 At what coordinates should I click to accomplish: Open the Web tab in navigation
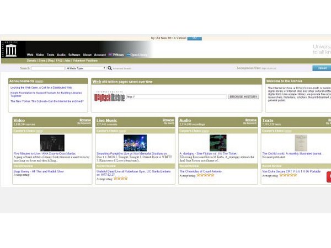(30, 55)
